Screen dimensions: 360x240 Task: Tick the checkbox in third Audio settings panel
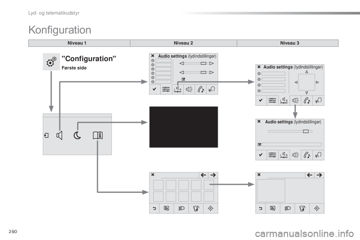tap(259, 144)
